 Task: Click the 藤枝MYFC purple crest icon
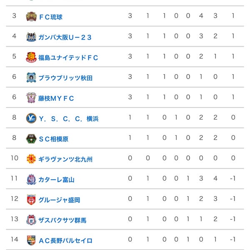(x=31, y=98)
